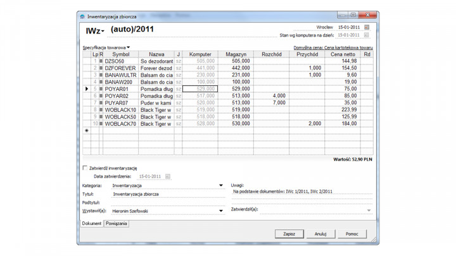Select the BANAWULTR symbol cell

[x=121, y=75]
